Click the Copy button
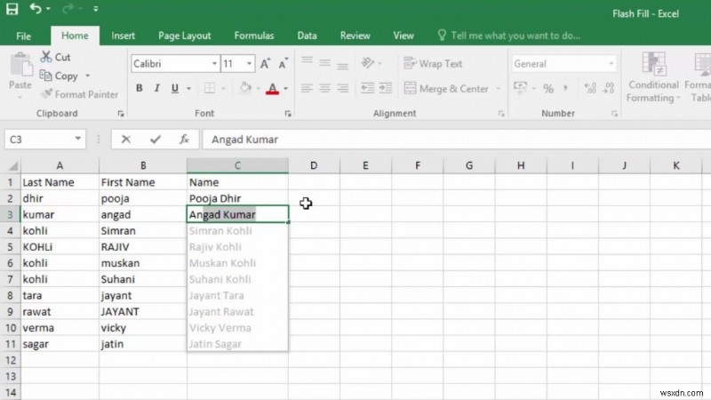 pos(59,76)
